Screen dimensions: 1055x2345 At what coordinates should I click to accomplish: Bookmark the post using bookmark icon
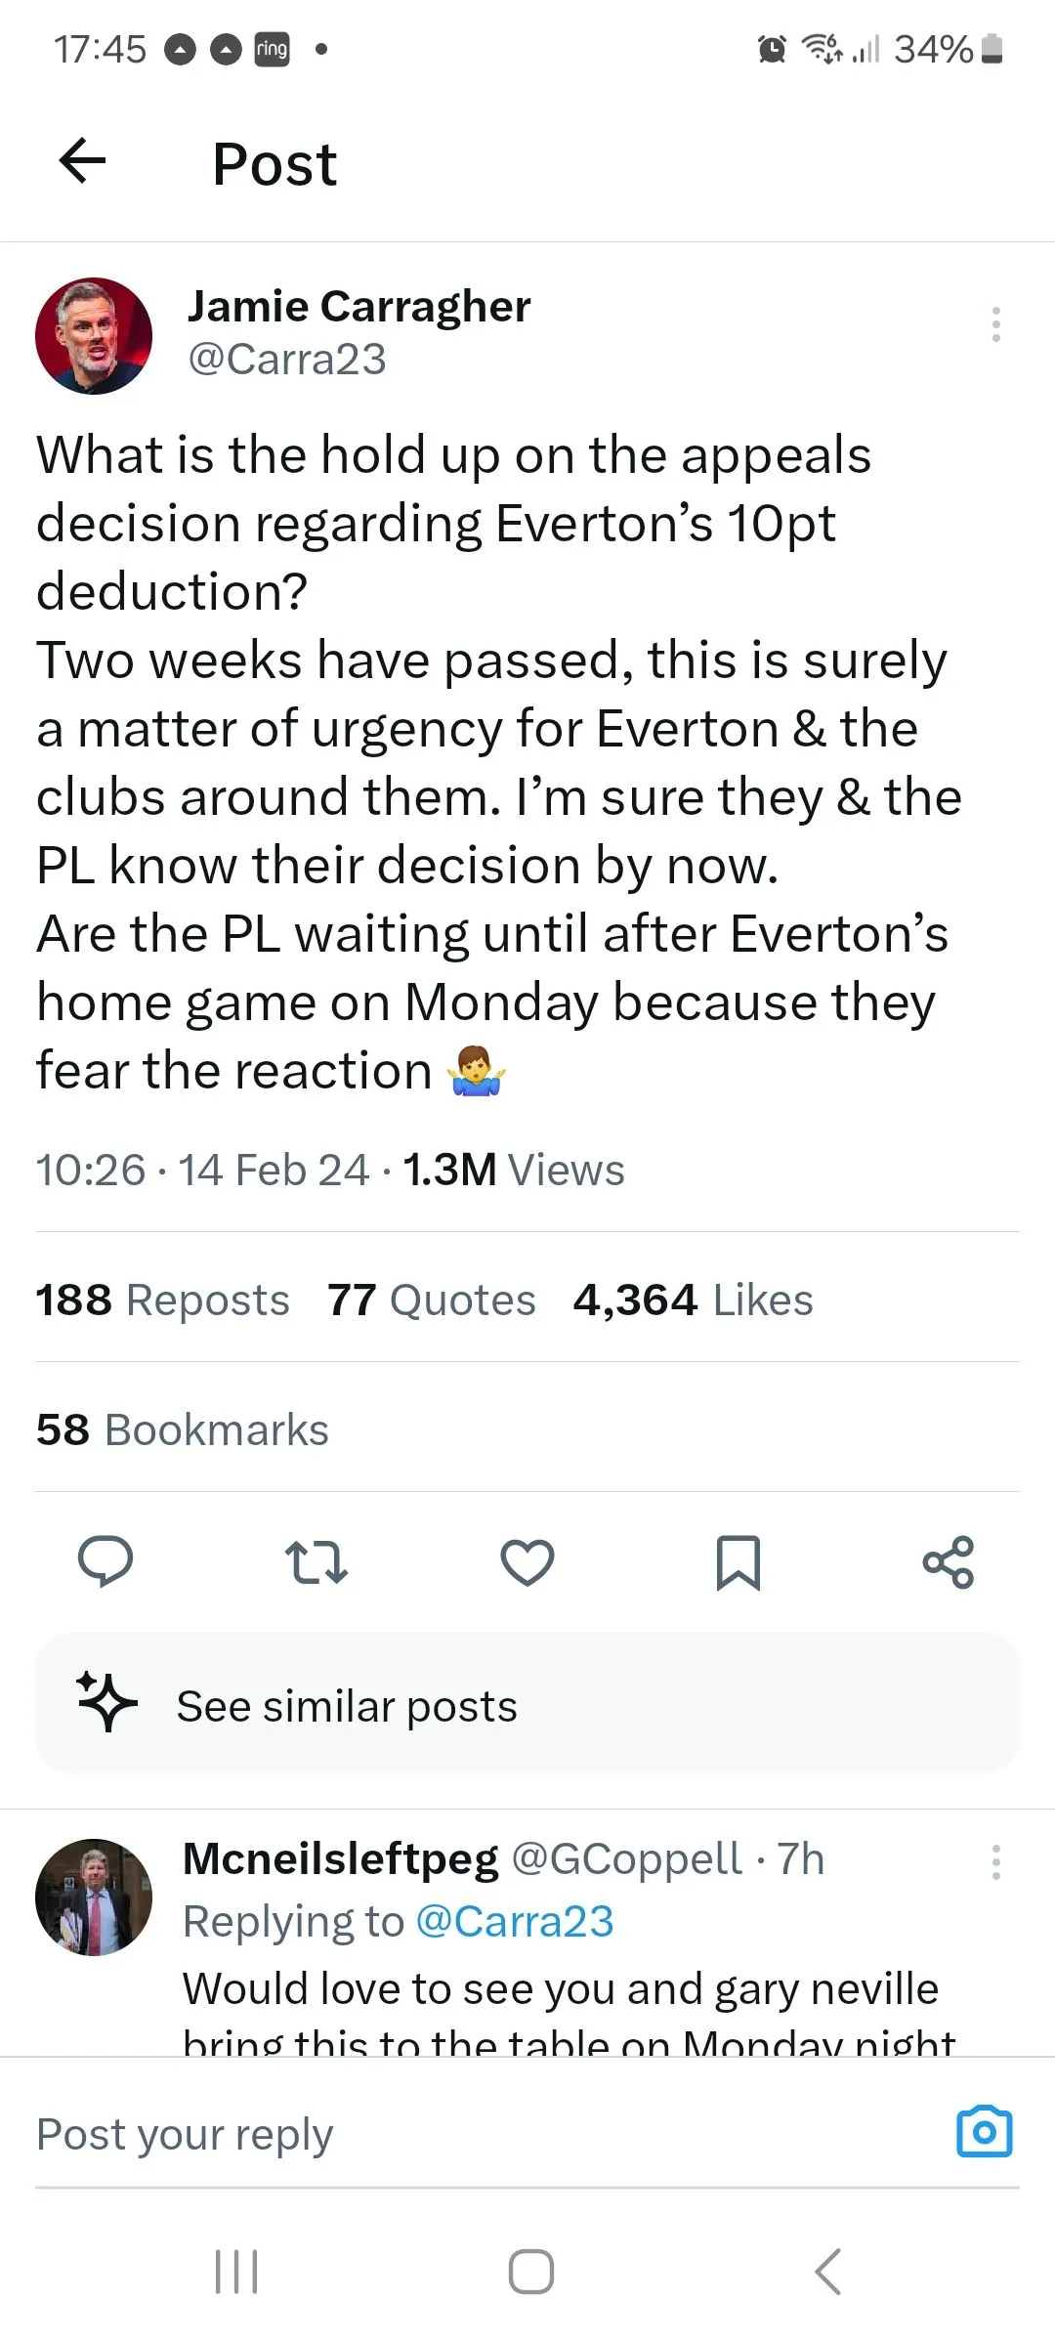click(x=738, y=1561)
